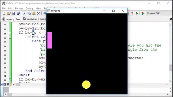
Task: Click the output panel scroll down arrow
Action: (x=171, y=91)
